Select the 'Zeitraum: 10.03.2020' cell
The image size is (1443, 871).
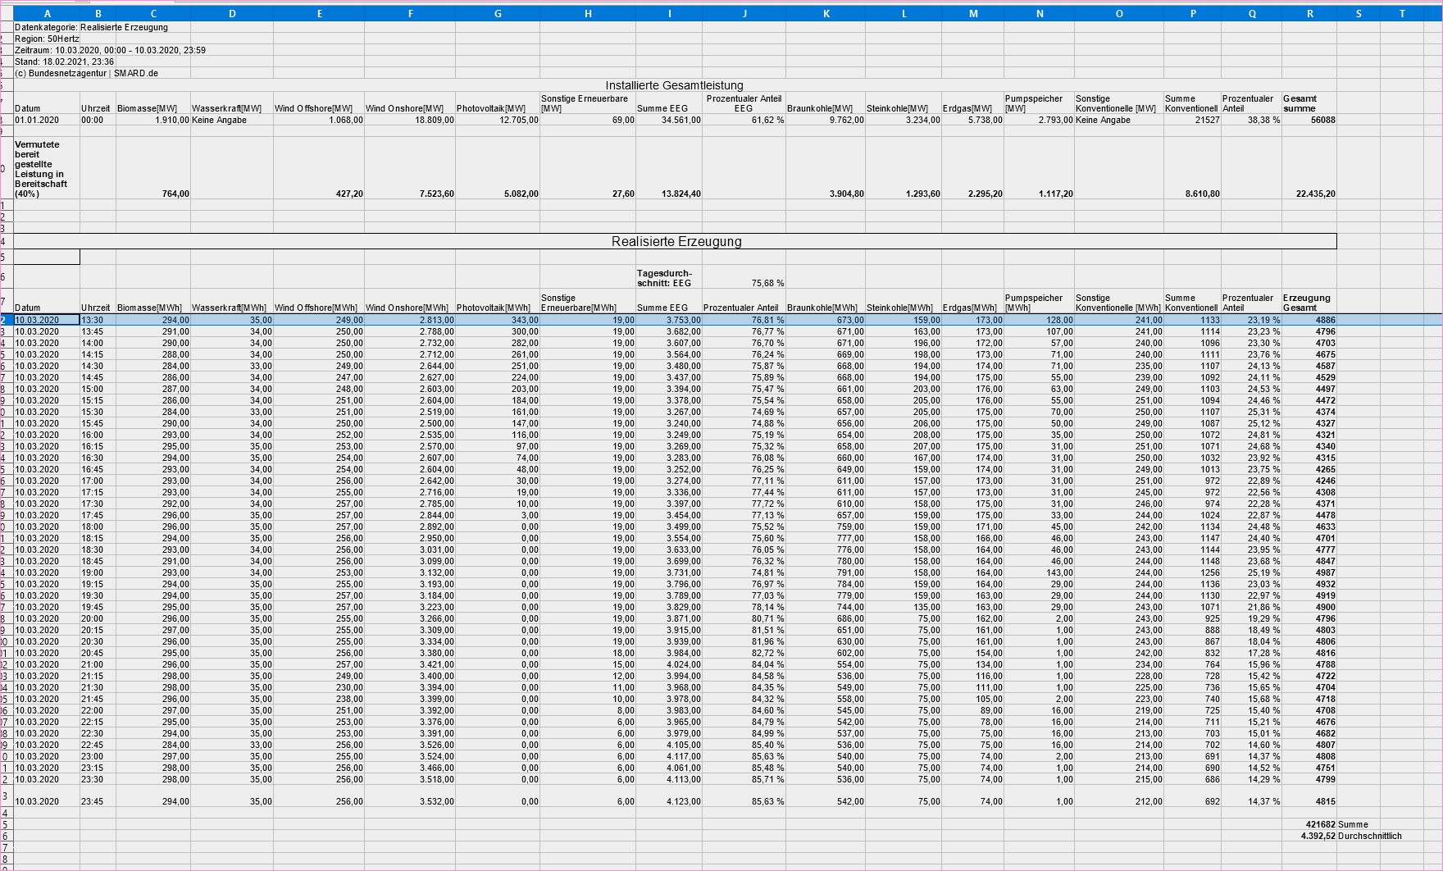(111, 50)
